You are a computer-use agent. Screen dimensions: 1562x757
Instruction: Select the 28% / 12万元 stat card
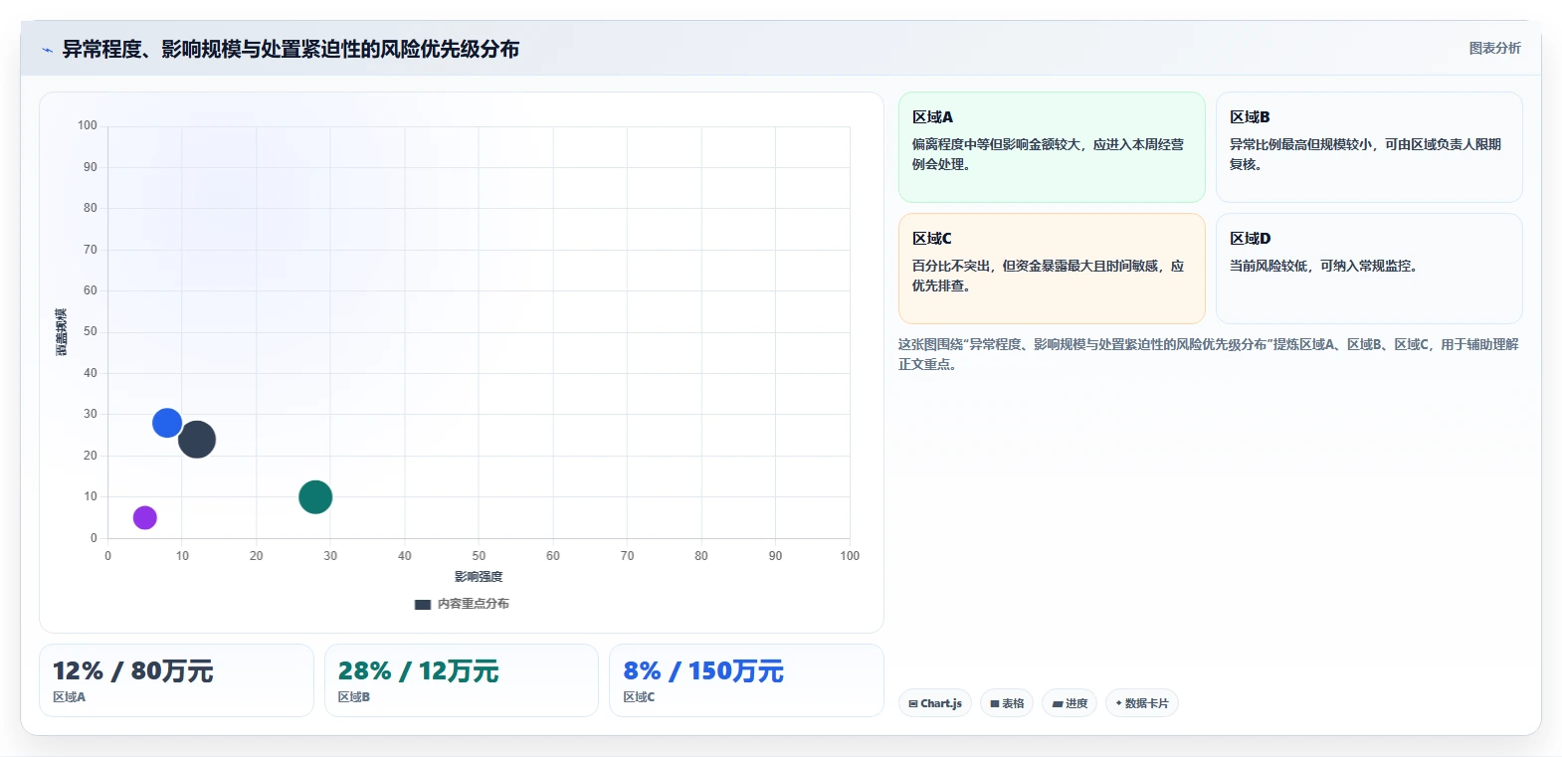pyautogui.click(x=462, y=680)
